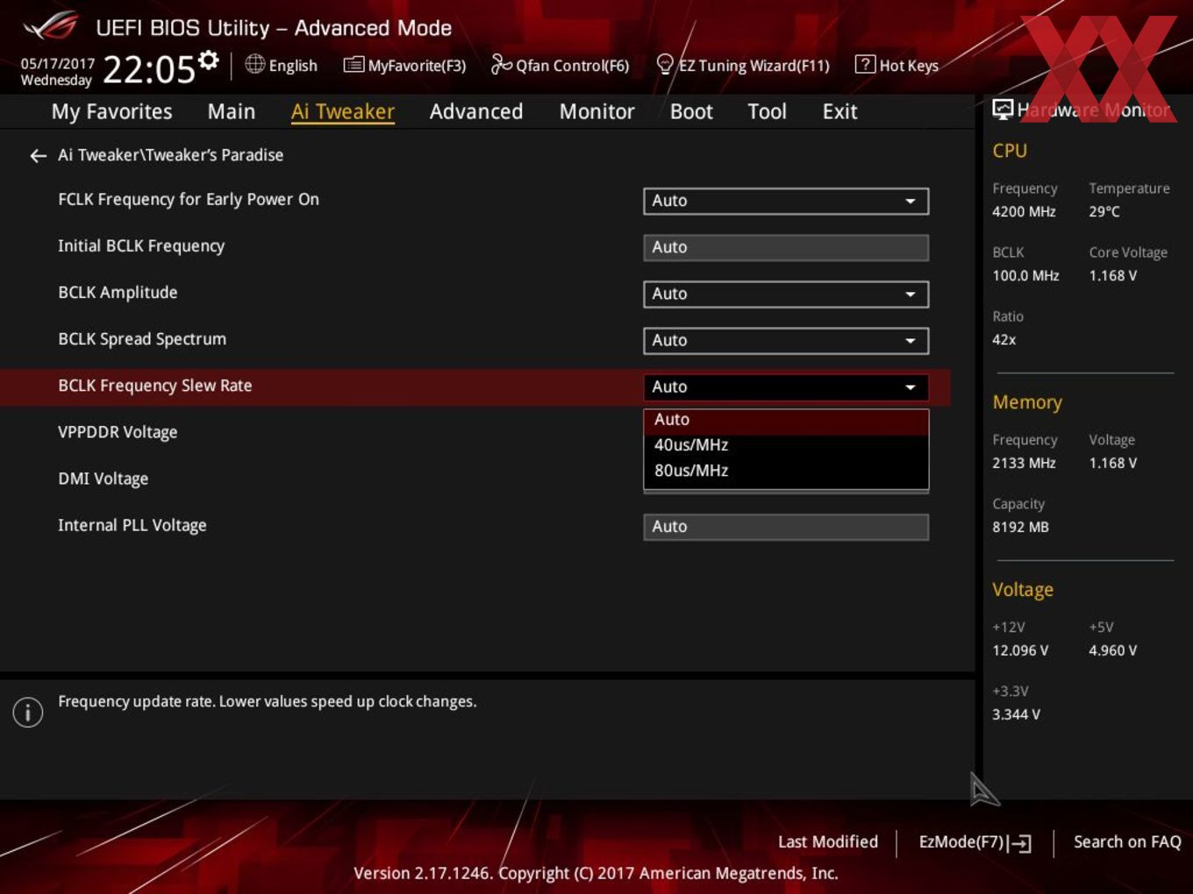
Task: Open the Exit tab
Action: [839, 111]
